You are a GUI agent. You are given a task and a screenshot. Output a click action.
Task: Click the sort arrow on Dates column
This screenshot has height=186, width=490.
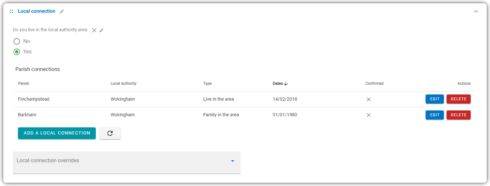point(286,84)
